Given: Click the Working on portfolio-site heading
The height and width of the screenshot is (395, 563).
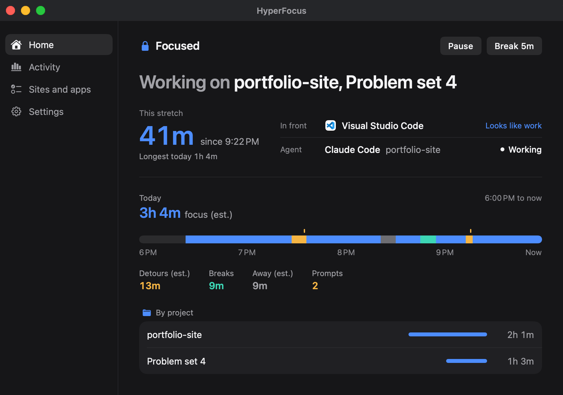Looking at the screenshot, I should [298, 82].
